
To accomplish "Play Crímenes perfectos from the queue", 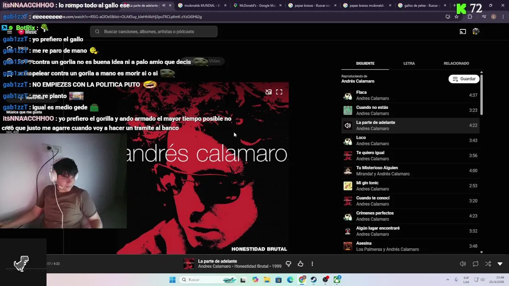I will (410, 216).
